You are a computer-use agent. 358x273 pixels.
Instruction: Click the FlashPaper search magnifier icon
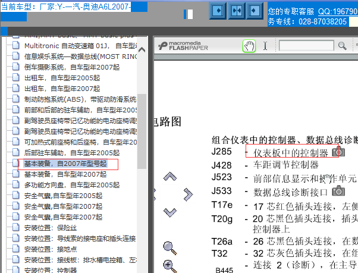(x=342, y=46)
